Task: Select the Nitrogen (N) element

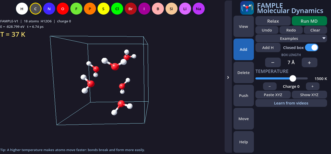Action: point(49,9)
